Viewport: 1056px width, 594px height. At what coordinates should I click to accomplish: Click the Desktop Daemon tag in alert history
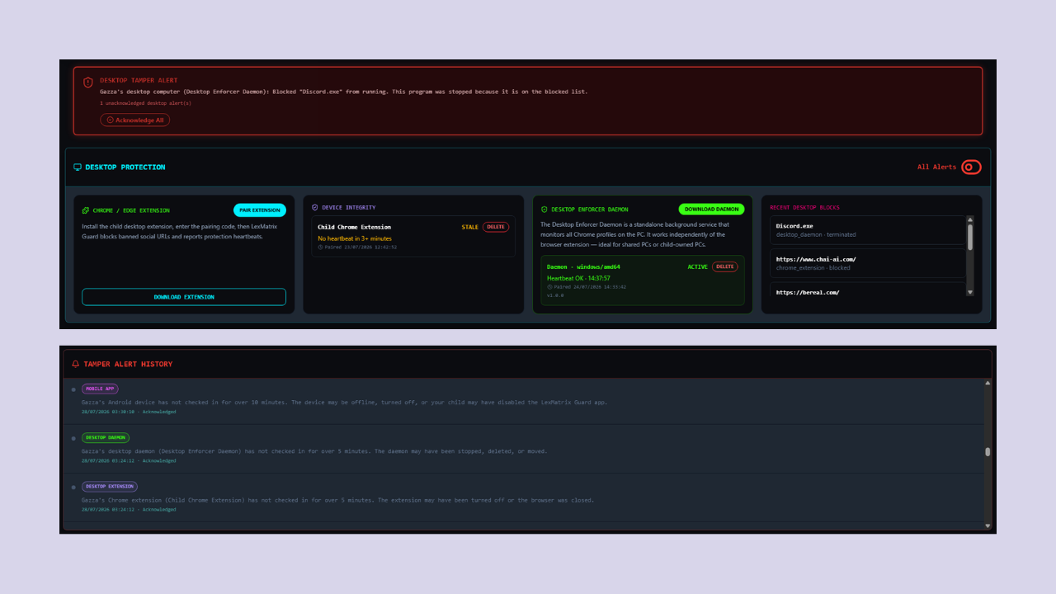point(106,437)
